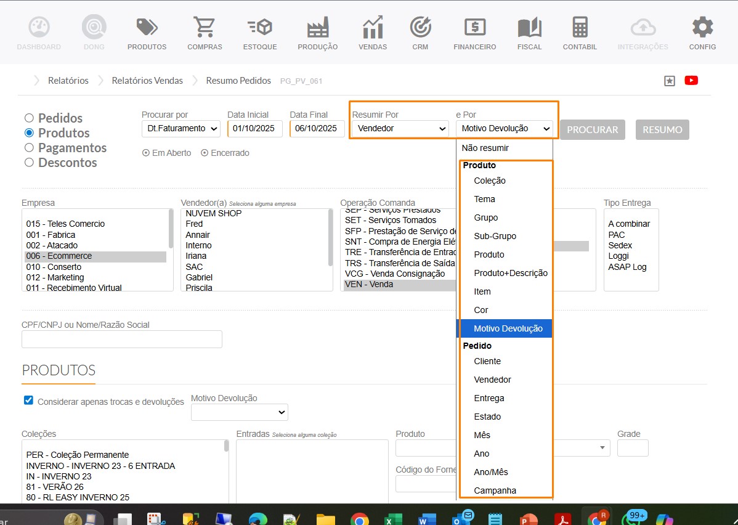The image size is (738, 525).
Task: Open the Config gear icon
Action: pos(702,28)
